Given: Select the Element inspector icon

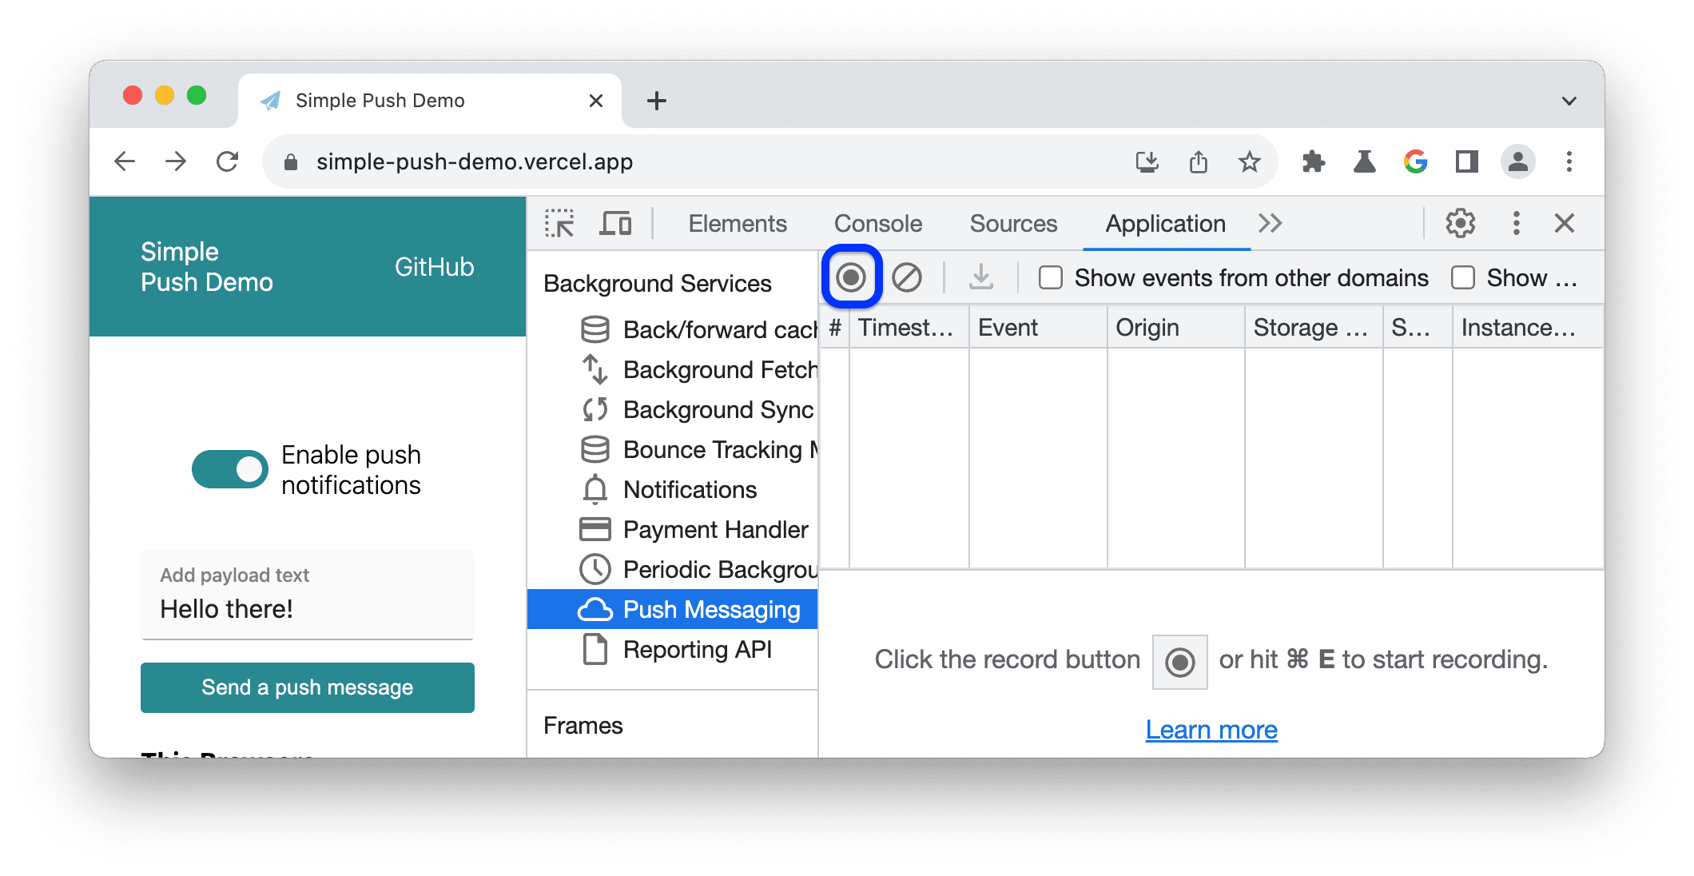Looking at the screenshot, I should tap(559, 222).
